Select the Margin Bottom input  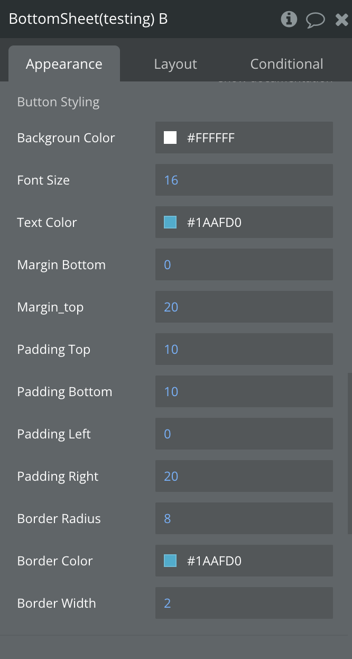[244, 265]
